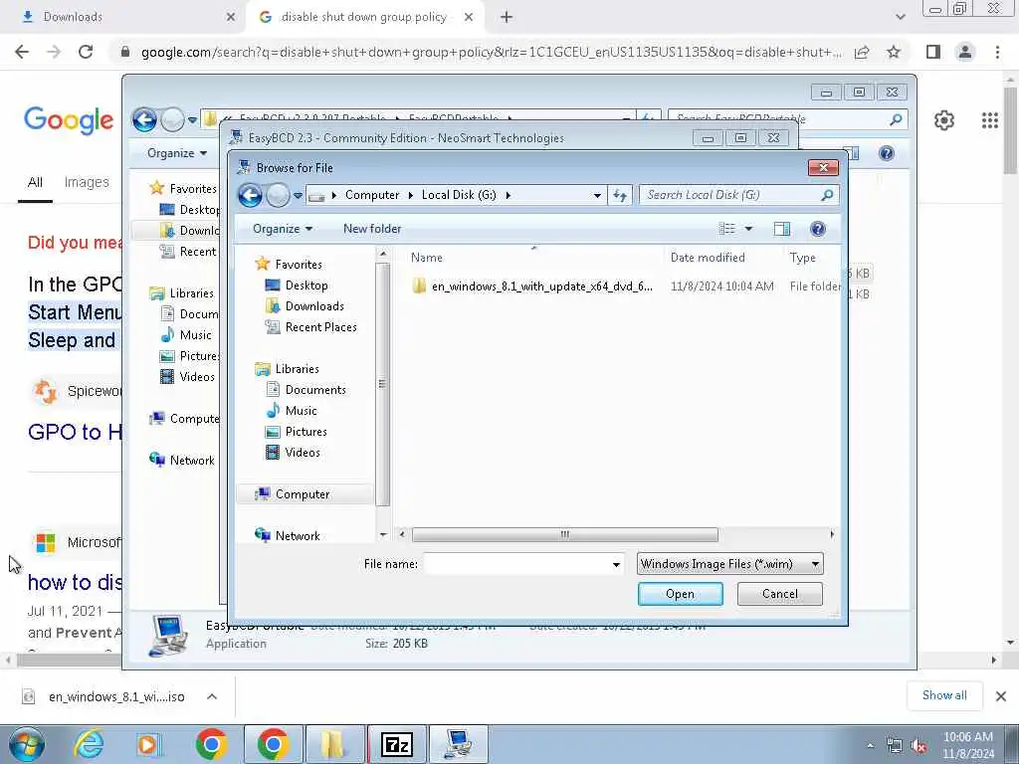Click the Cancel button

779,594
